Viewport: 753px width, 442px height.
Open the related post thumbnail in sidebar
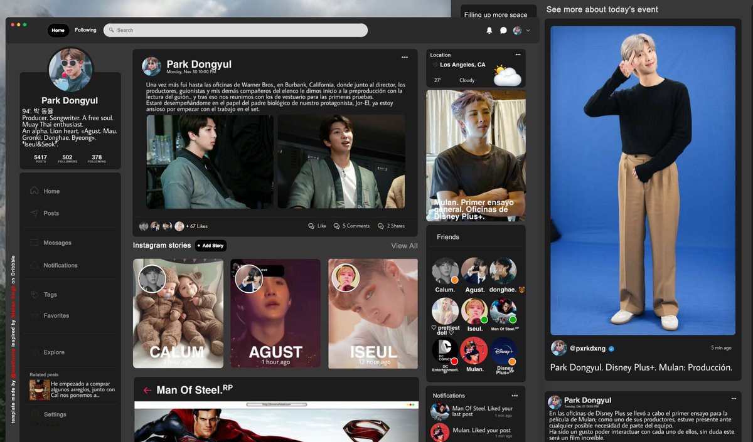[x=39, y=390]
